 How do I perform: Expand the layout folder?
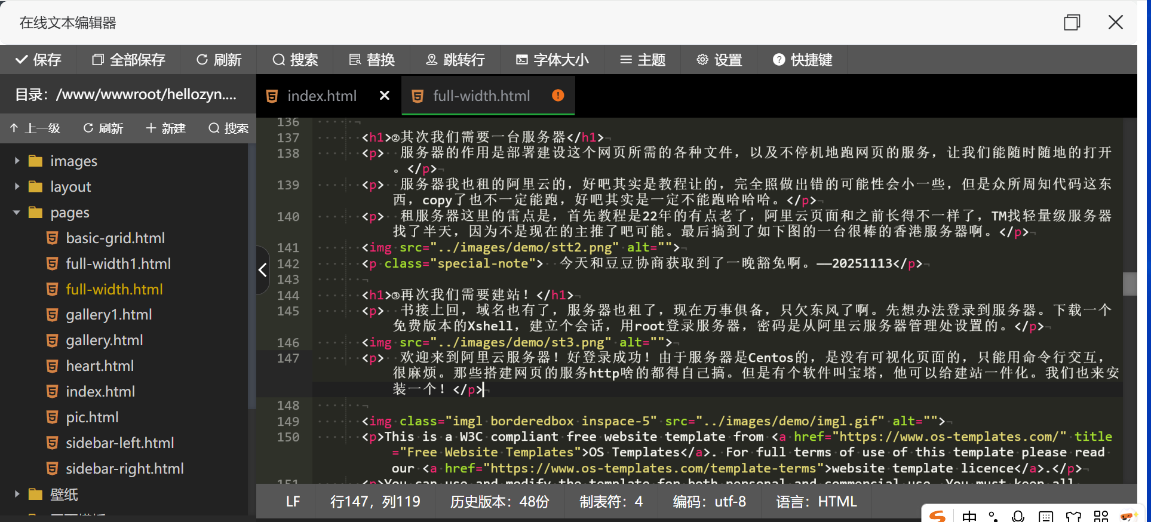pos(17,187)
